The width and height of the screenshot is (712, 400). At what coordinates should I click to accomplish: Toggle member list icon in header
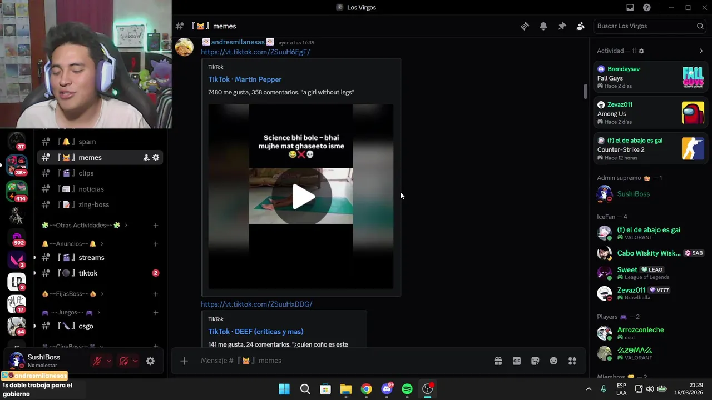(x=581, y=26)
